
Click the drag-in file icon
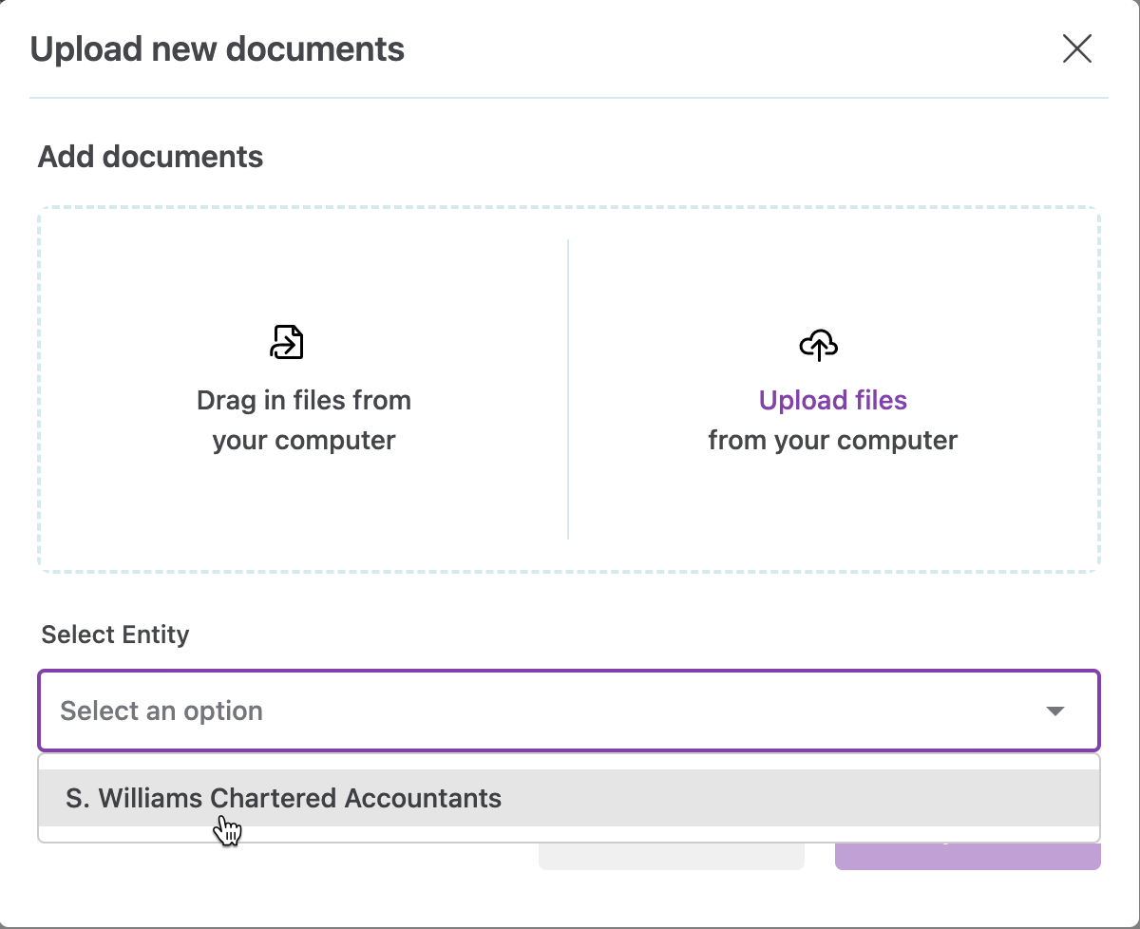pos(286,342)
